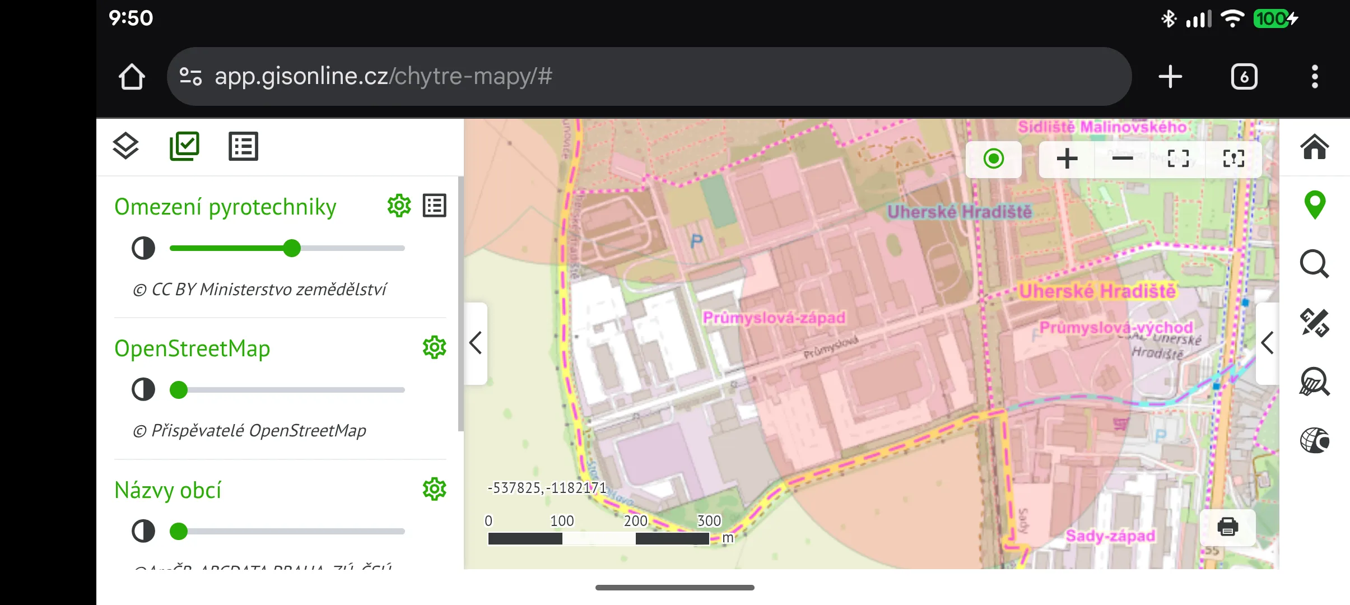
Task: Open the legend list tab
Action: click(243, 147)
